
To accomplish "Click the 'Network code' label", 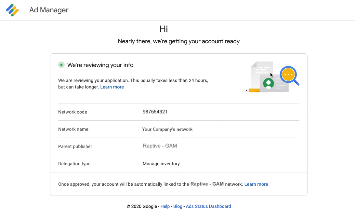I will (72, 112).
